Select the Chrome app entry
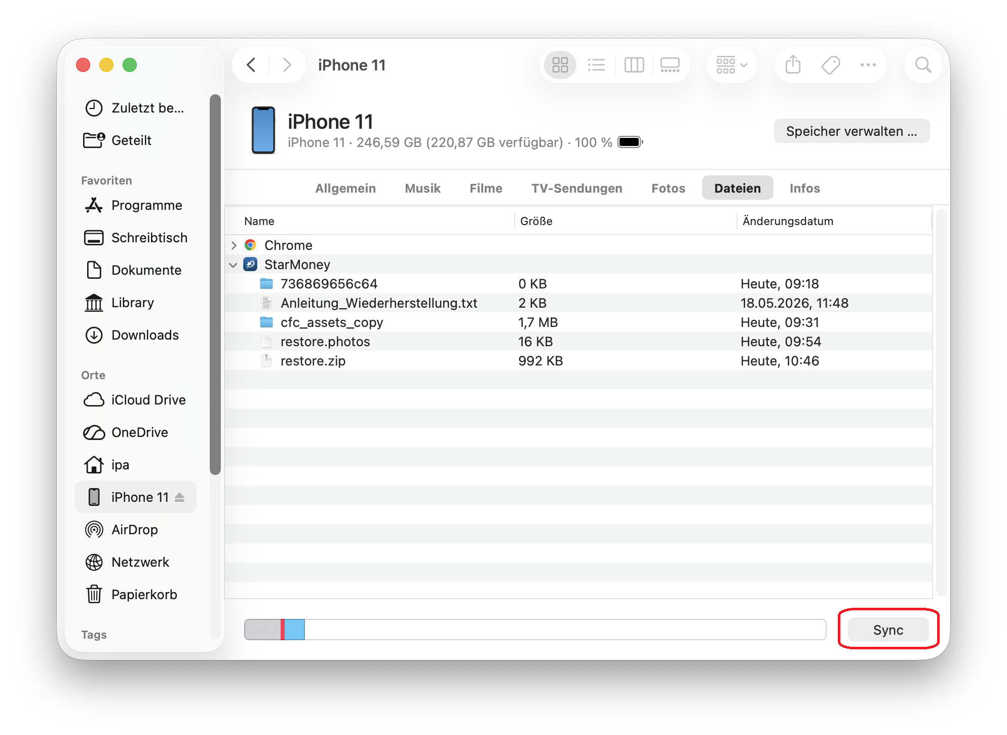This screenshot has width=1007, height=735. [578, 245]
